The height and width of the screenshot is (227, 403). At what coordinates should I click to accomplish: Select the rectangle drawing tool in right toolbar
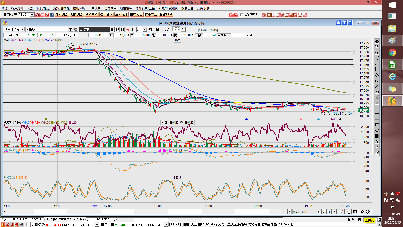[377, 125]
